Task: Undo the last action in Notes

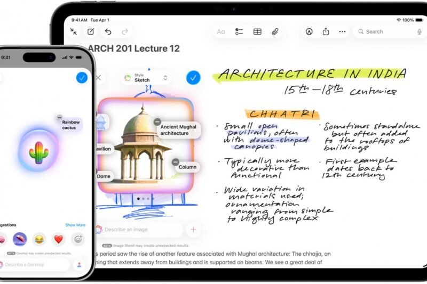Action: (x=108, y=32)
